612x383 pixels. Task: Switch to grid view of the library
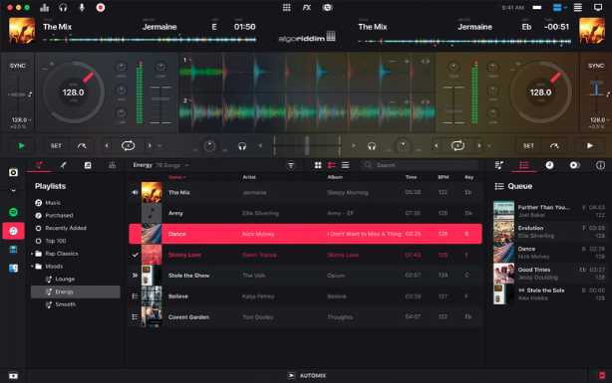[x=318, y=165]
